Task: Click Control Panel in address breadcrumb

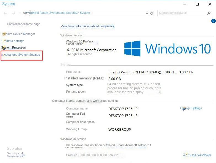Action: 38,13
